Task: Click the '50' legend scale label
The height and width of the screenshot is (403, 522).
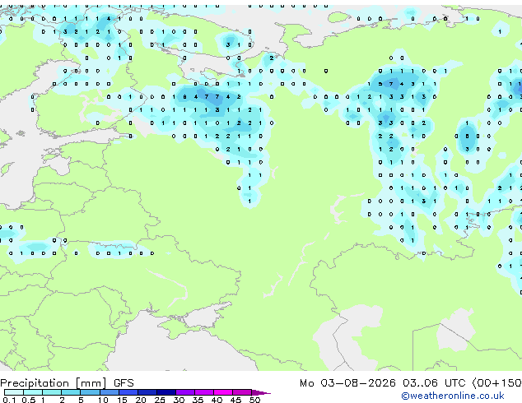Action: [x=254, y=400]
